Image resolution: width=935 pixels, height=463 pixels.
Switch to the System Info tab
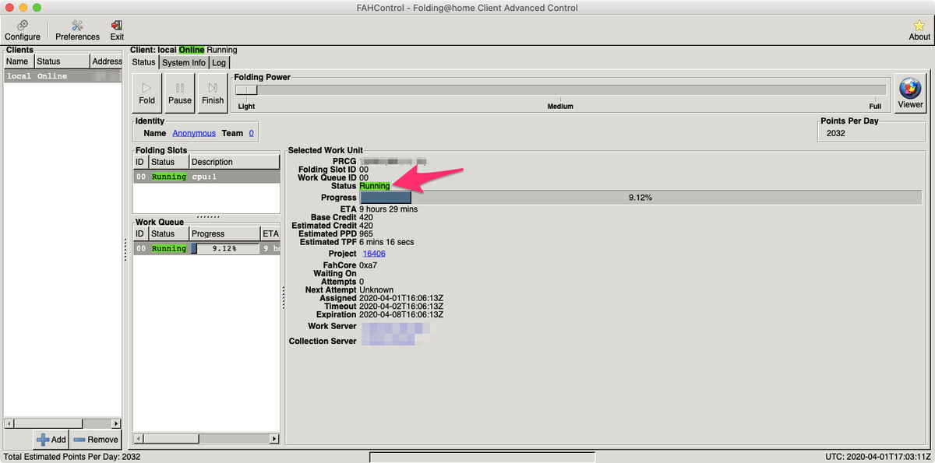184,62
